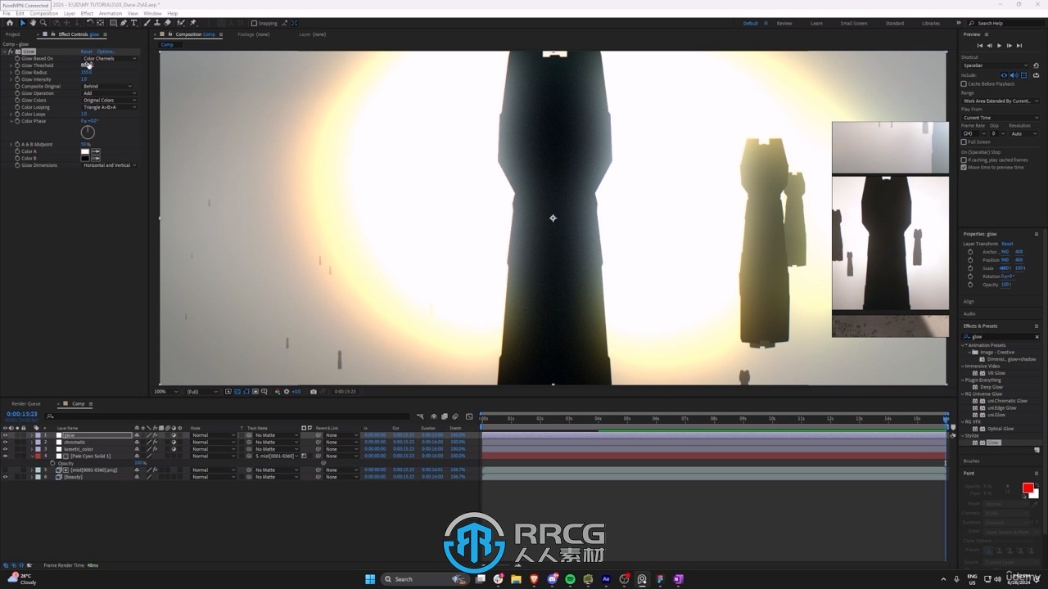Viewport: 1048px width, 589px height.
Task: Open Composite Original dropdown
Action: click(107, 86)
